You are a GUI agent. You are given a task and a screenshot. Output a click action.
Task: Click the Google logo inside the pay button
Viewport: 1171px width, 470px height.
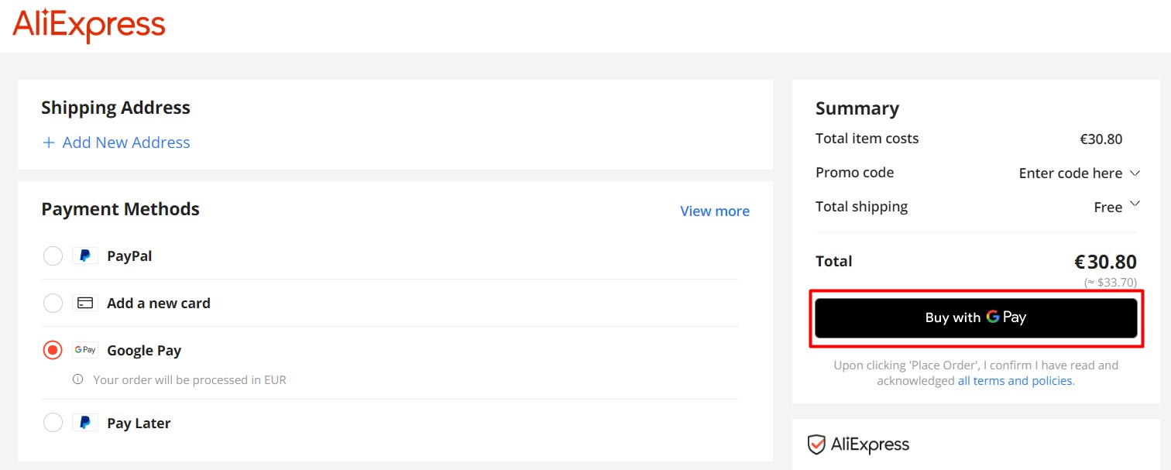(994, 317)
